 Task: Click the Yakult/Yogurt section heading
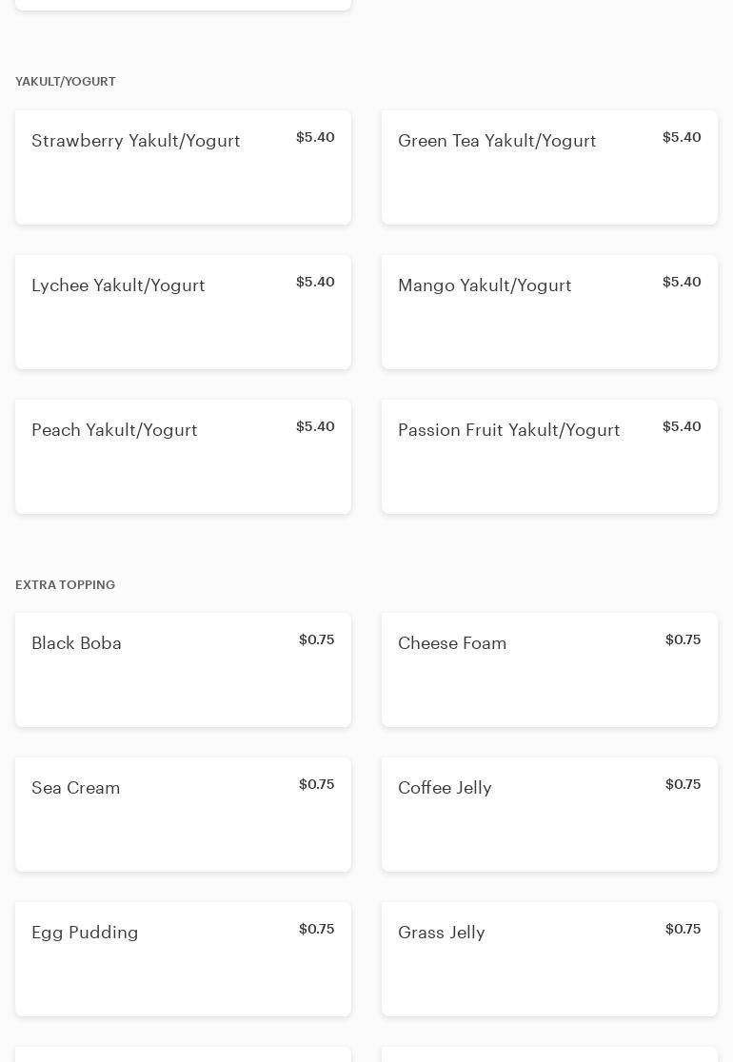coord(66,82)
